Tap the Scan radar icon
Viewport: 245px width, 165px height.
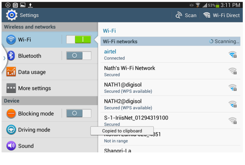click(179, 15)
